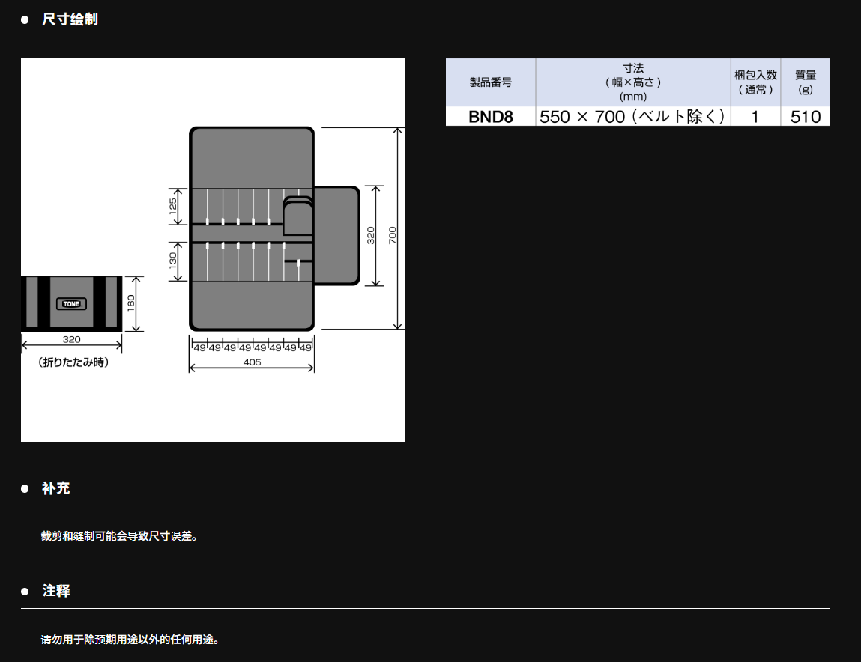Viewport: 861px width, 662px height.
Task: Click the 製品番号 table header
Action: [490, 82]
